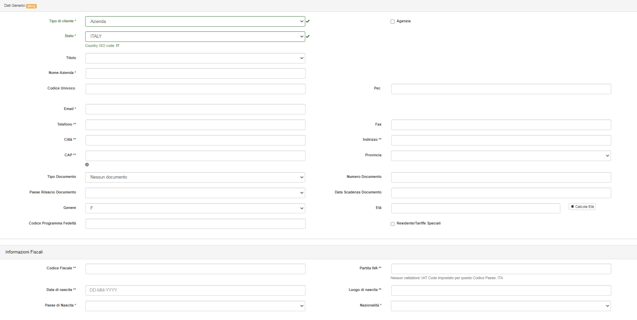Click the Fax input field

[x=501, y=125]
